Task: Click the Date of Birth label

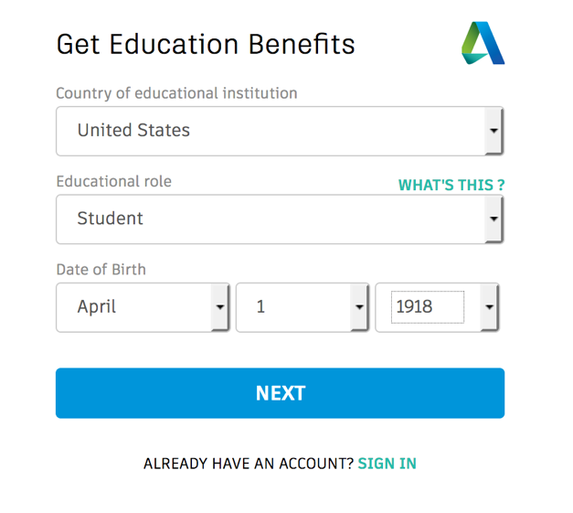Action: 101,270
